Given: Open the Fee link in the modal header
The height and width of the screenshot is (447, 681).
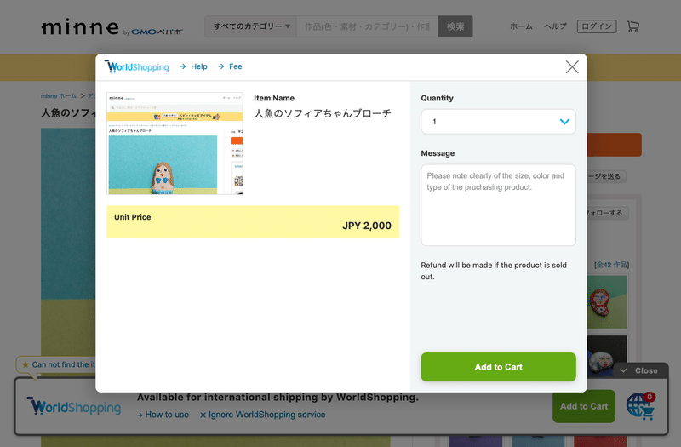Looking at the screenshot, I should [230, 66].
